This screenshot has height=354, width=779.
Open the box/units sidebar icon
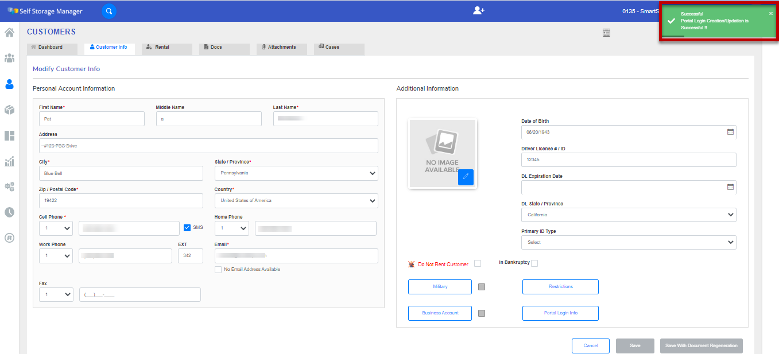[9, 110]
